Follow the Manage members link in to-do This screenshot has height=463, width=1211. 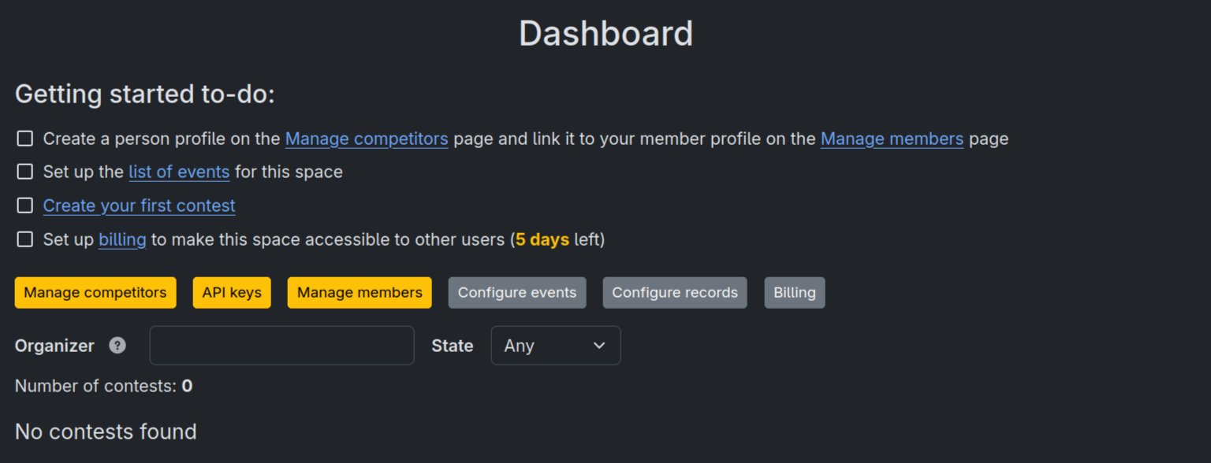click(892, 139)
